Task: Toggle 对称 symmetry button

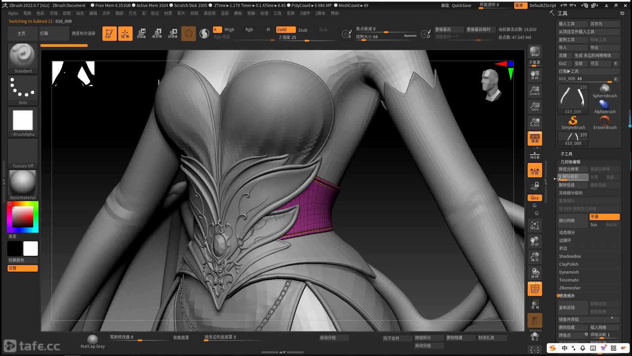Action: [535, 170]
